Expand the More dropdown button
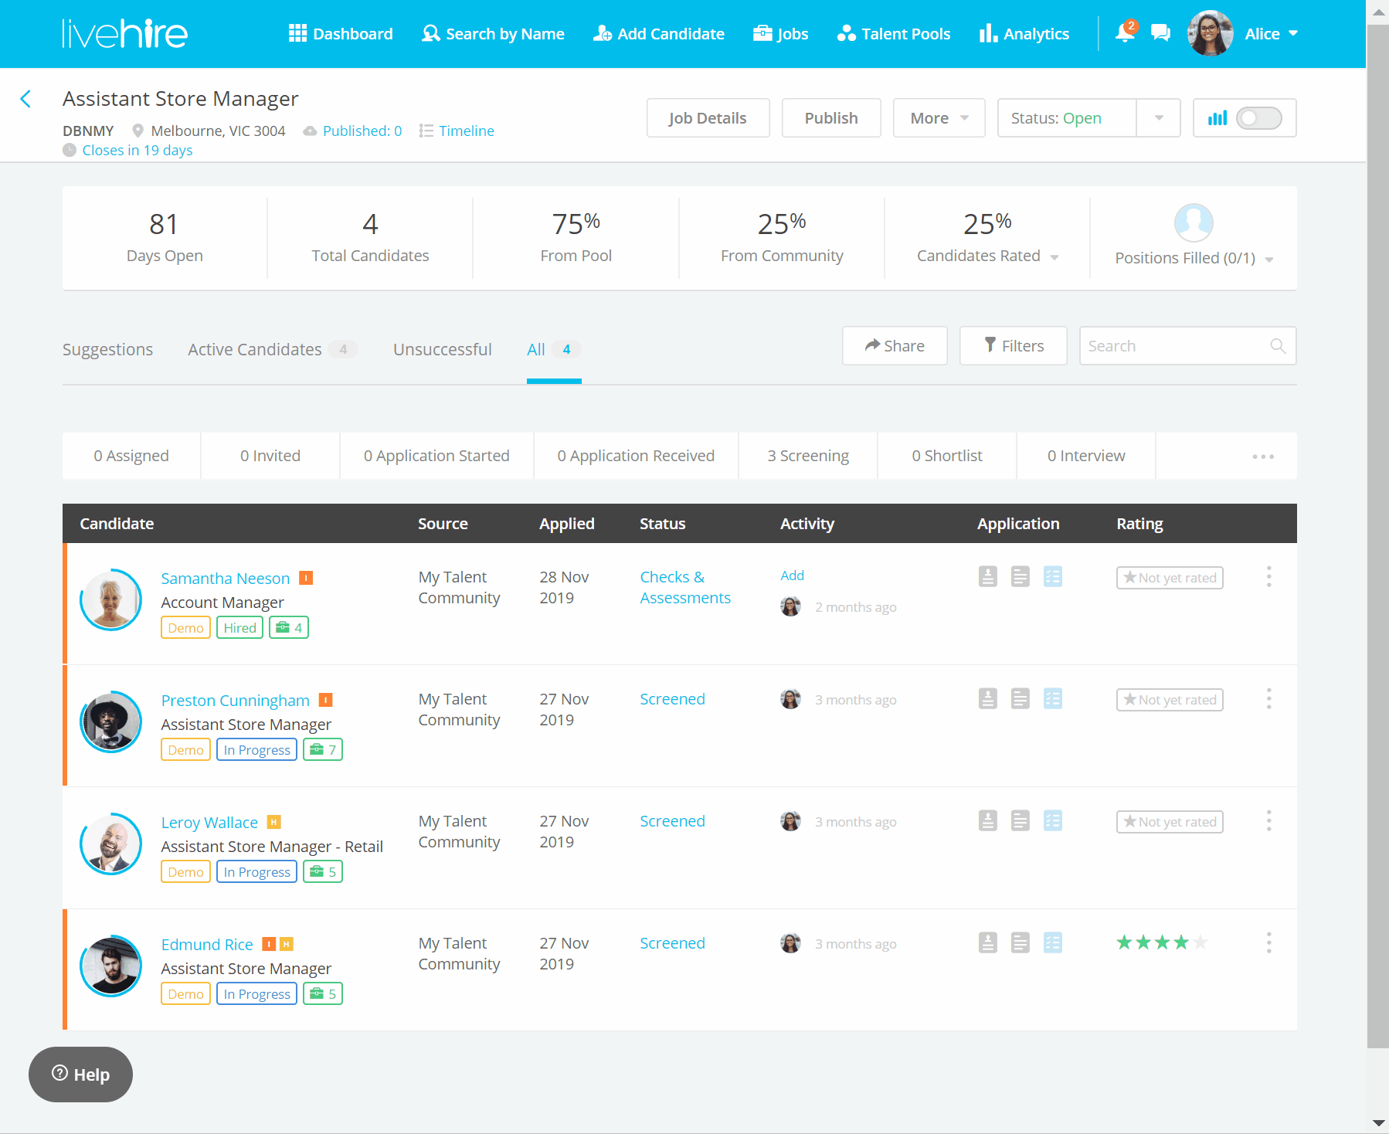1389x1134 pixels. coord(939,118)
